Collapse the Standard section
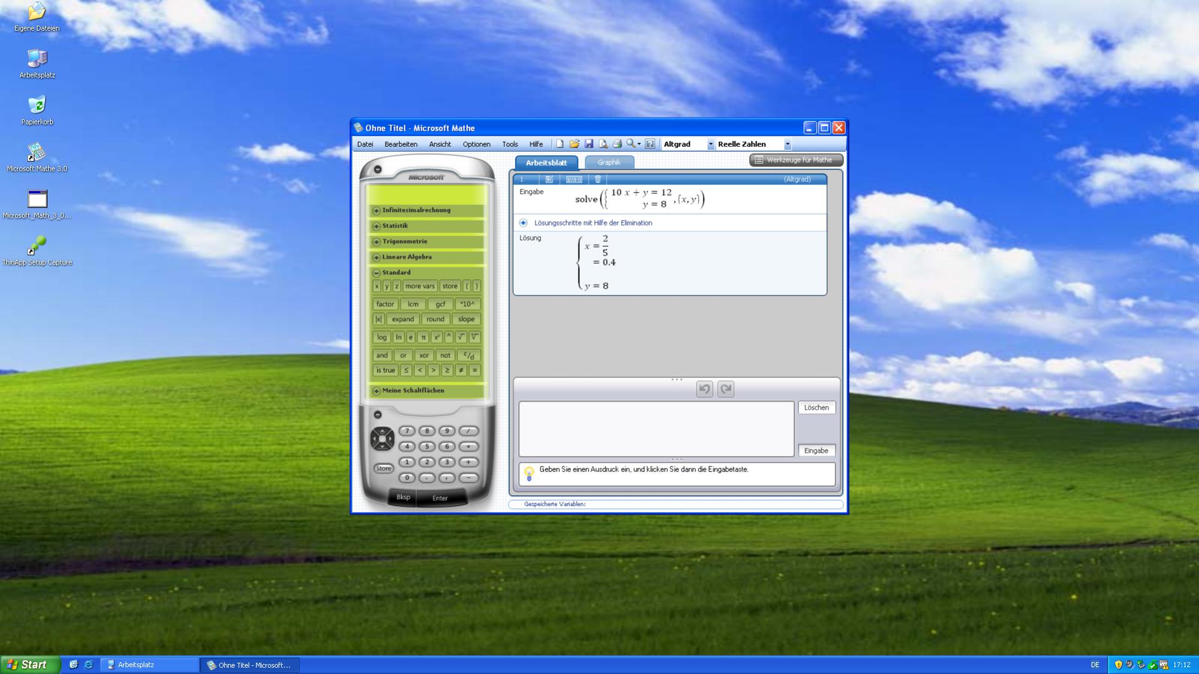 coord(376,273)
